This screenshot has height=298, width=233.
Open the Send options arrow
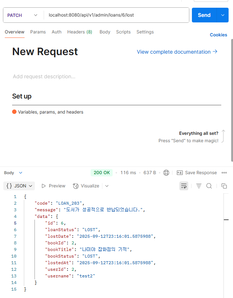(223, 15)
